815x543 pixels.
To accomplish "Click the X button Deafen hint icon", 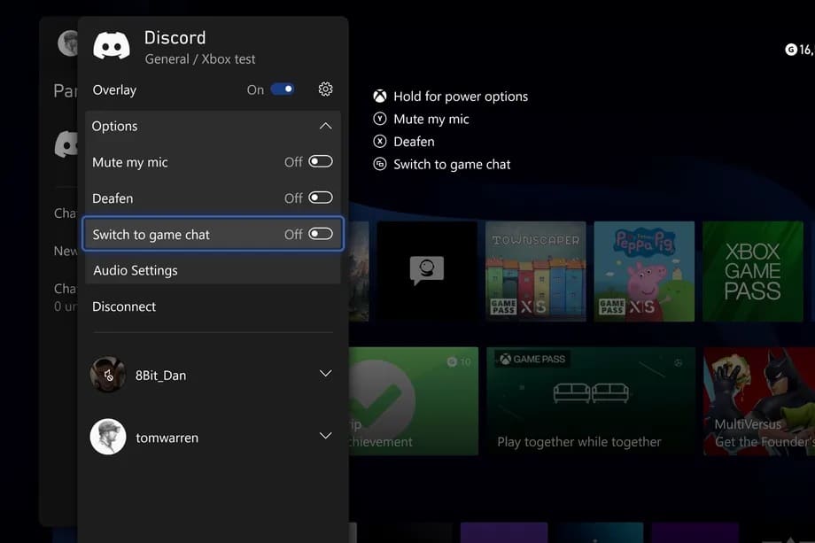I will pyautogui.click(x=379, y=142).
